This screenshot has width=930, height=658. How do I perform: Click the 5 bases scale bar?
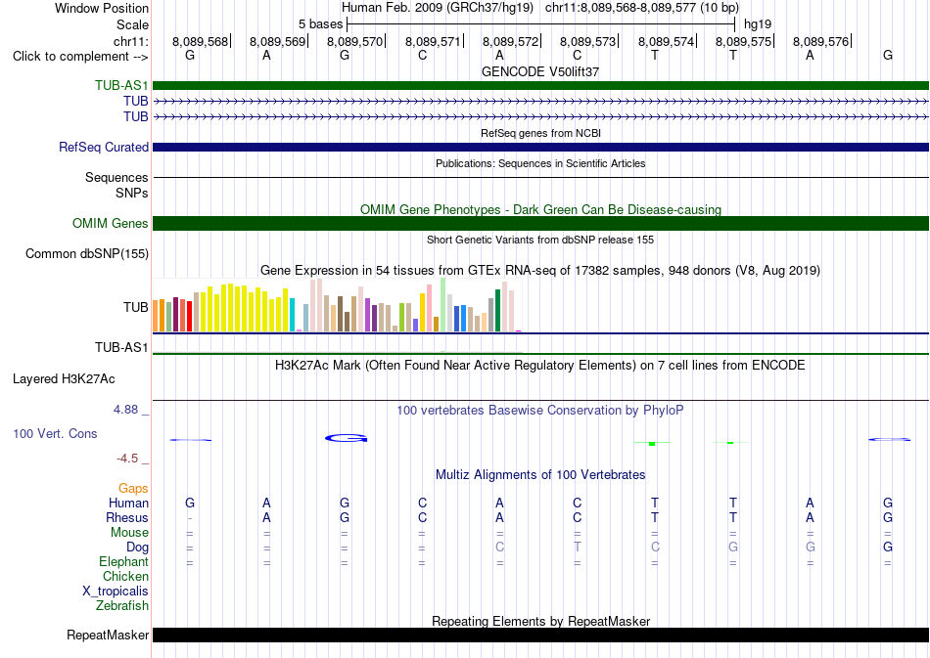[x=540, y=24]
